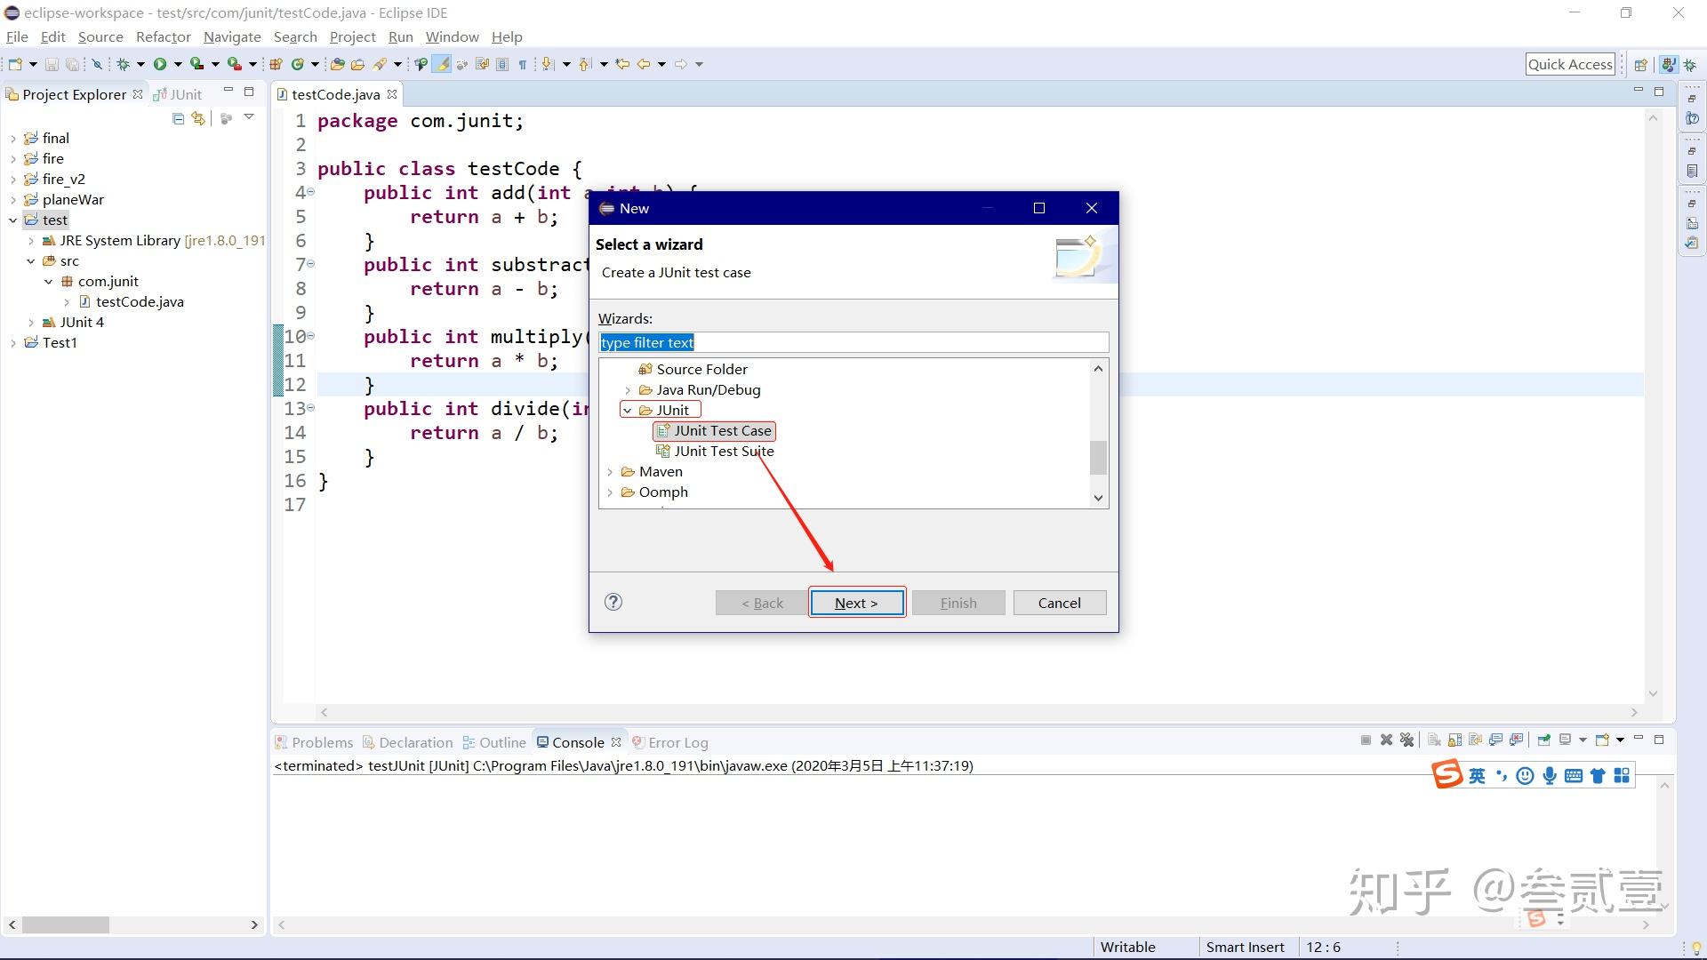Click Remove All Terminated Launches in Console
Viewport: 1707px width, 960px height.
tap(1406, 740)
